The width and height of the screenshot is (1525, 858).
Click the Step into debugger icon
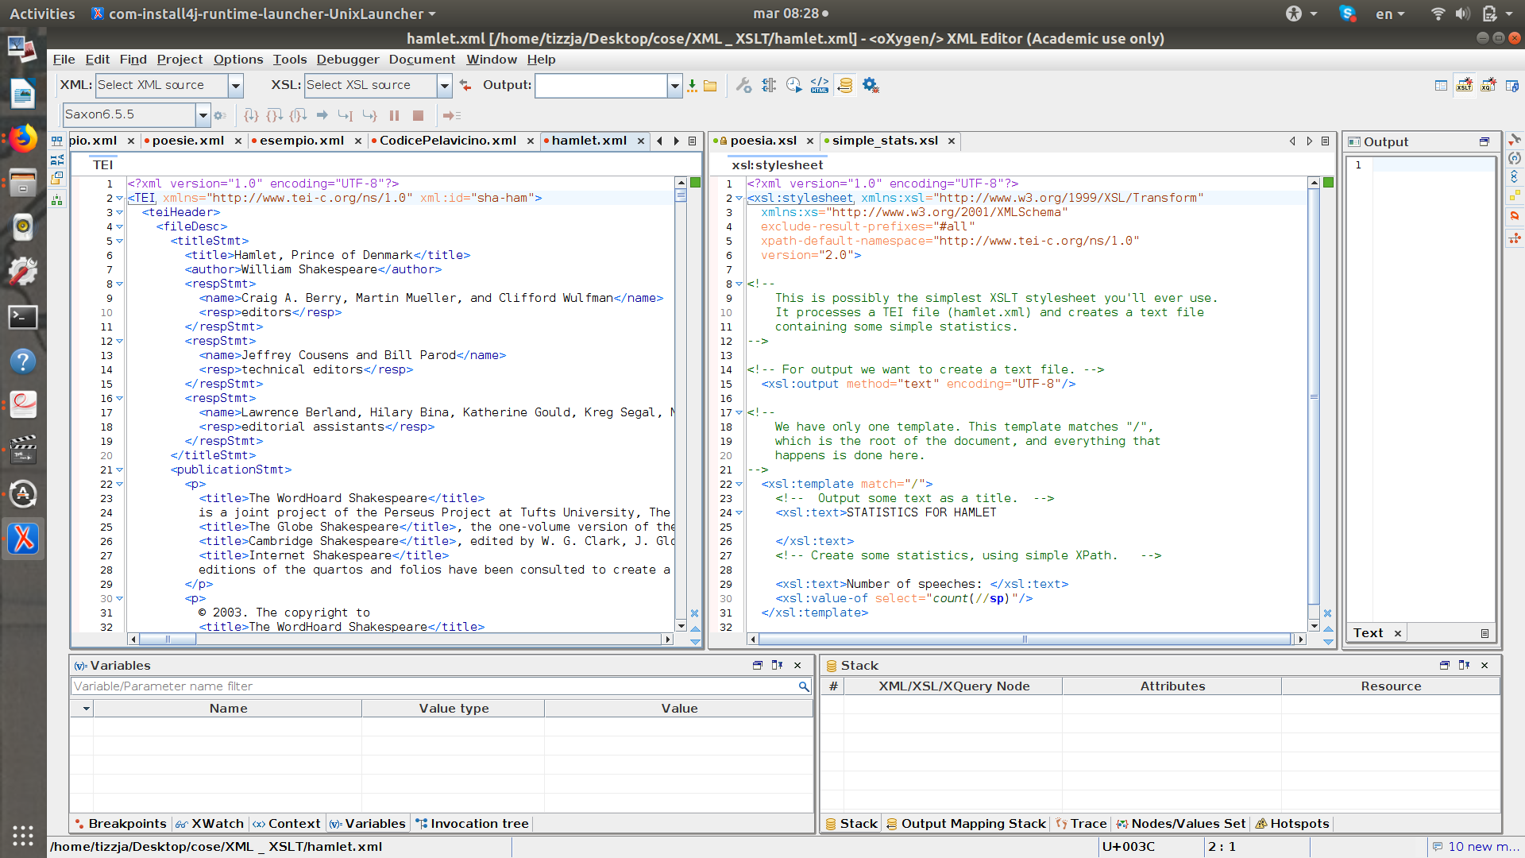coord(251,115)
